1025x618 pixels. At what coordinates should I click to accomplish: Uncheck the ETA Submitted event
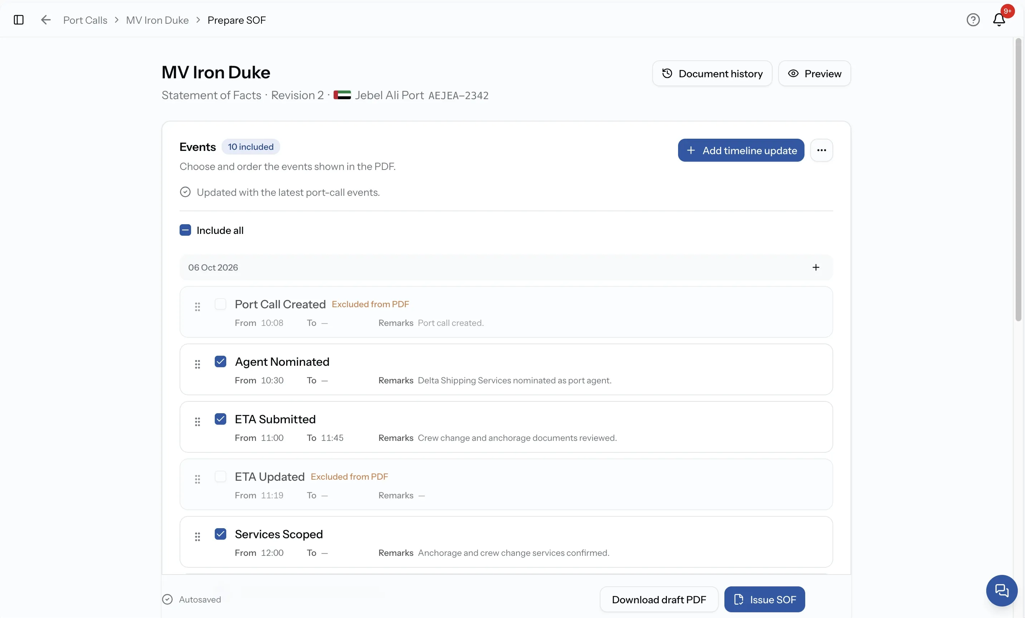click(221, 419)
